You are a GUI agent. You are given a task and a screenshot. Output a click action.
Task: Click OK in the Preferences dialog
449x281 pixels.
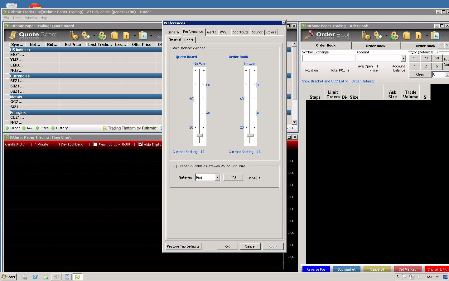228,246
